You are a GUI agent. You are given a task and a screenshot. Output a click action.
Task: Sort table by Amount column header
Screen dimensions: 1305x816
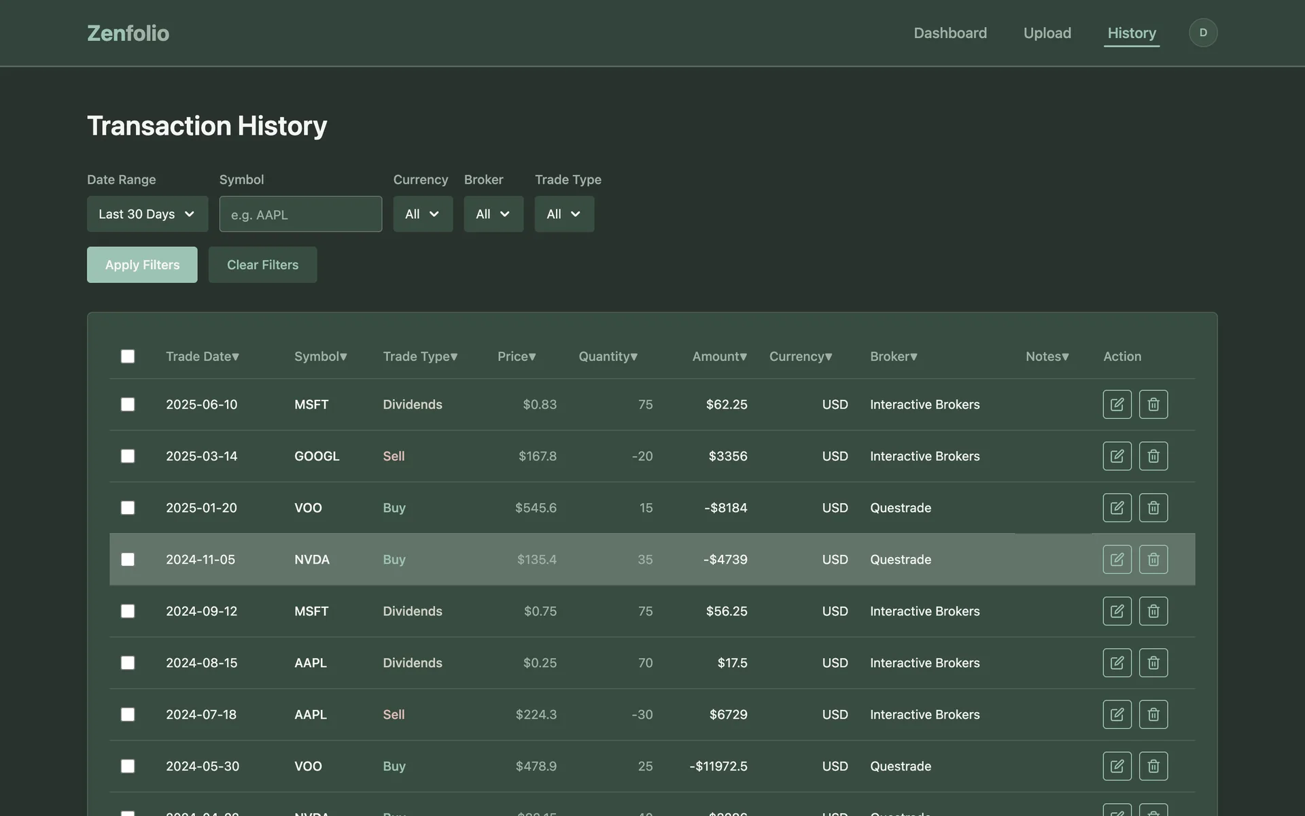coord(720,356)
